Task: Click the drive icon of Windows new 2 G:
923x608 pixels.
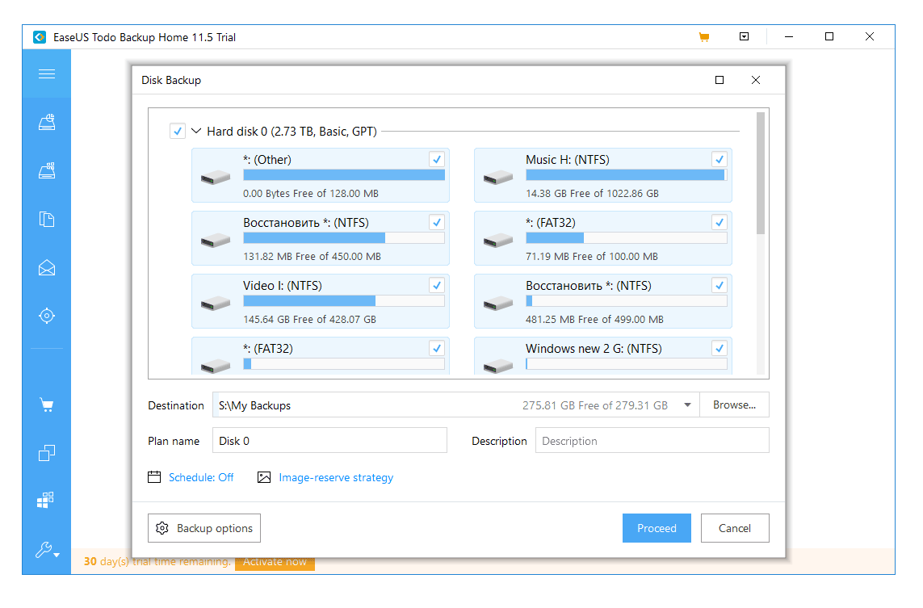Action: click(x=498, y=366)
